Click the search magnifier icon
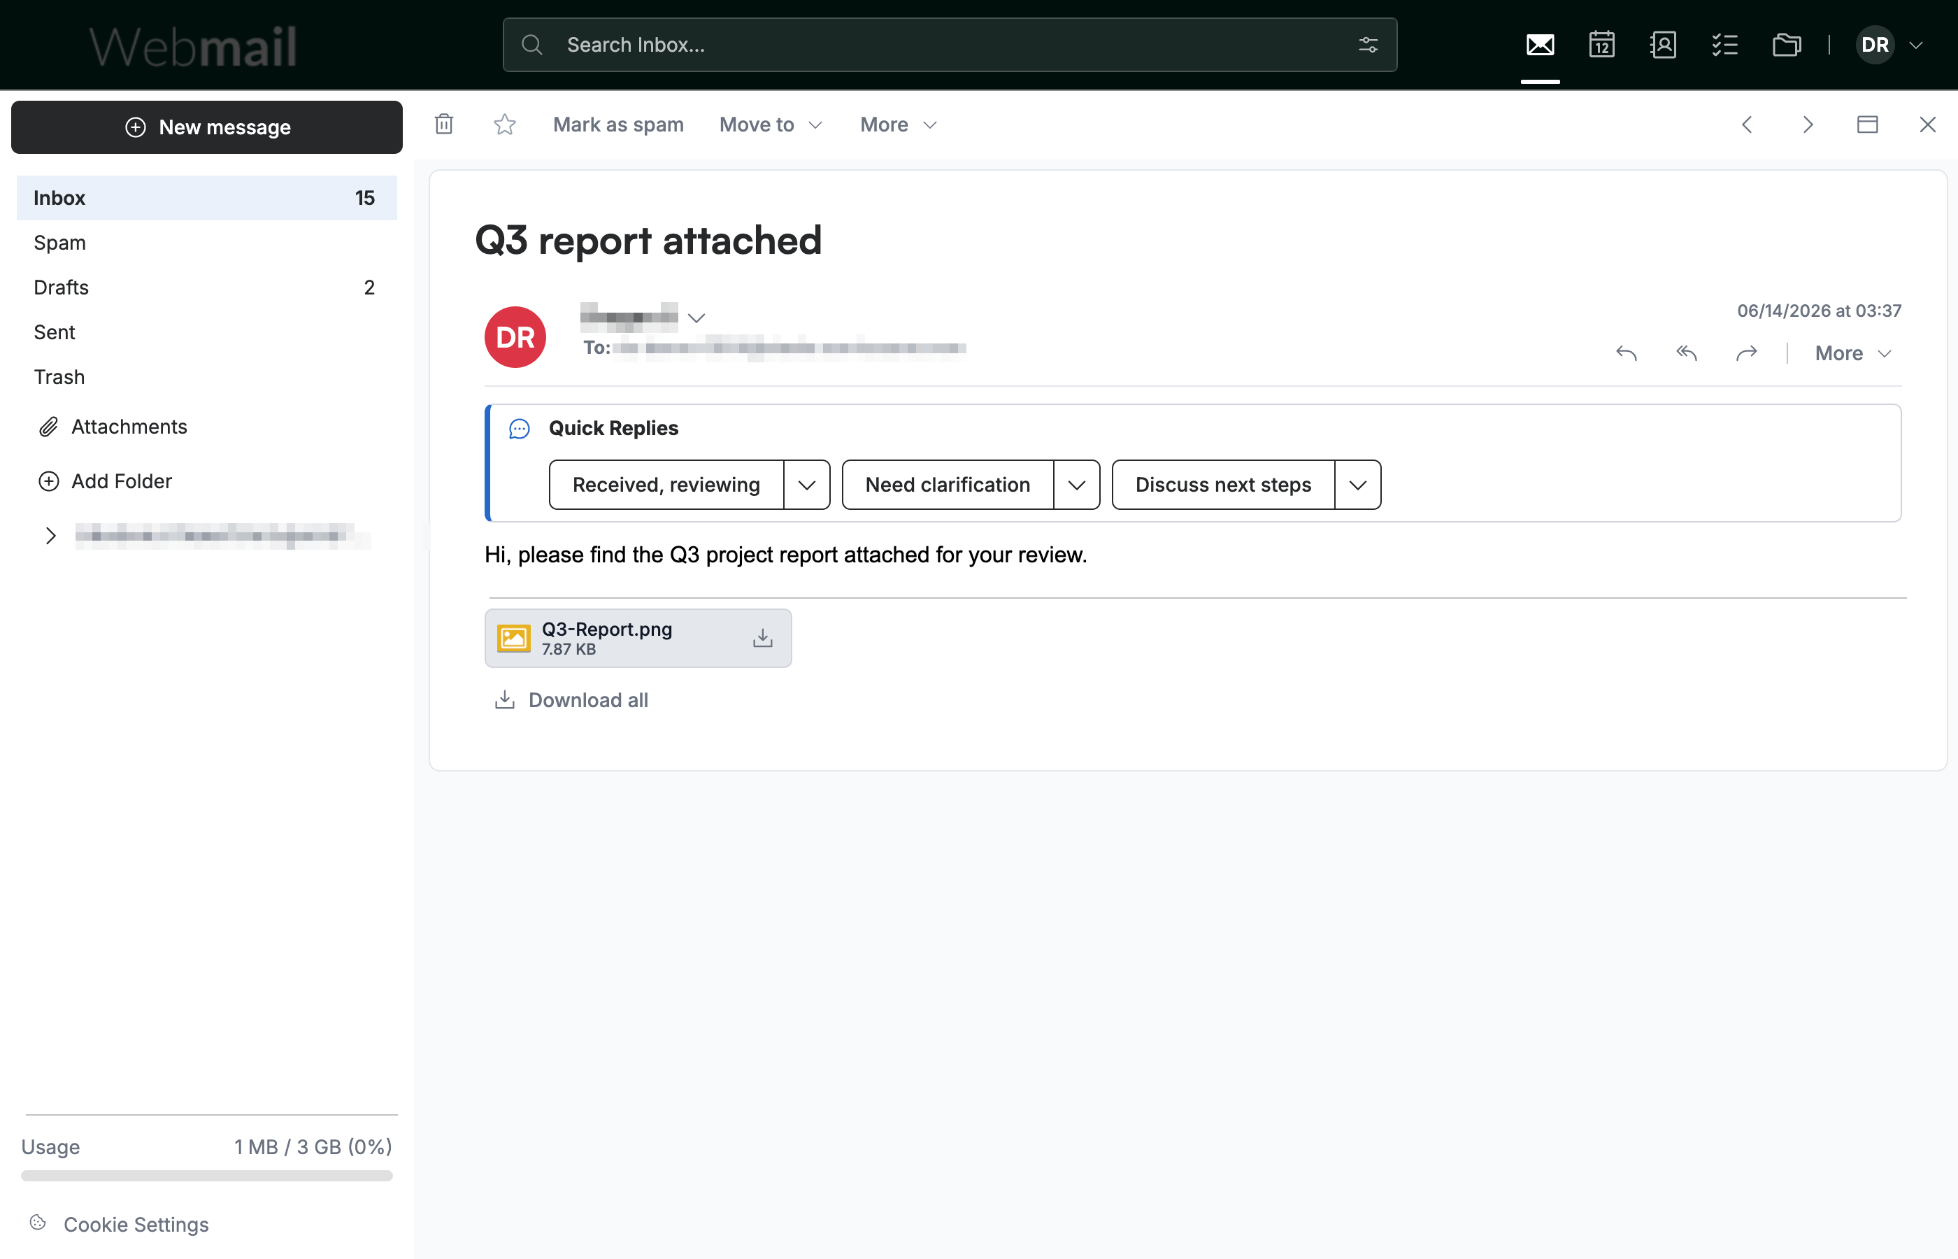Image resolution: width=1958 pixels, height=1259 pixels. click(x=532, y=45)
